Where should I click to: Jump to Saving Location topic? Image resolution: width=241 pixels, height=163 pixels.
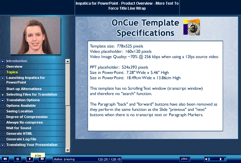tap(20, 111)
